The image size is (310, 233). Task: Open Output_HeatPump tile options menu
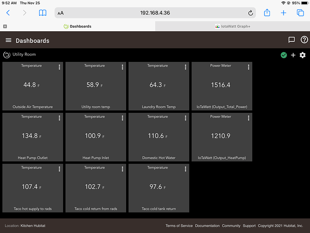pyautogui.click(x=249, y=118)
